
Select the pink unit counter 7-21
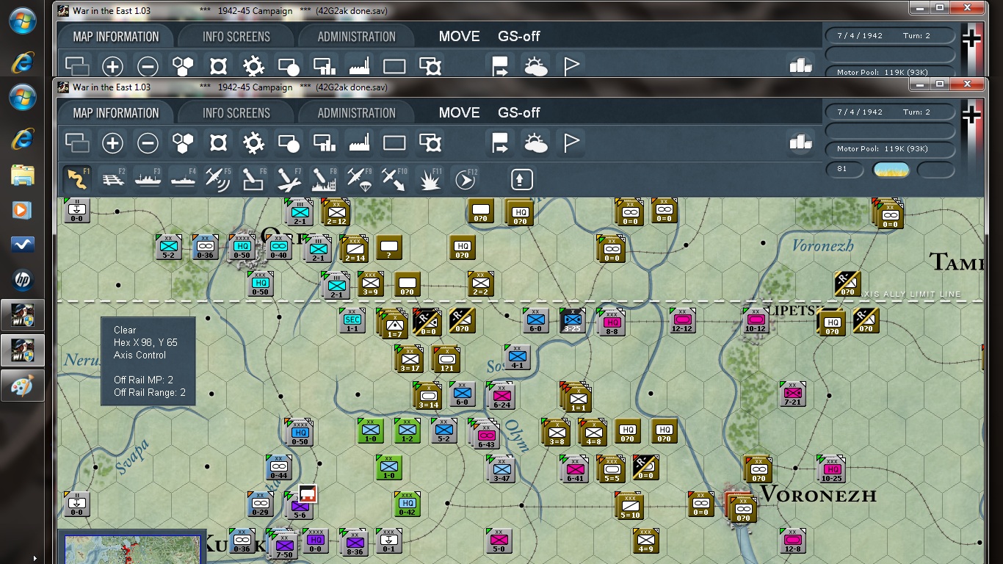[793, 394]
